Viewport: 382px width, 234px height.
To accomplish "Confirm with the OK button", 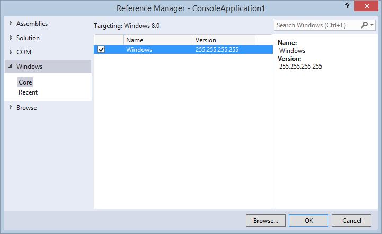I will click(308, 220).
